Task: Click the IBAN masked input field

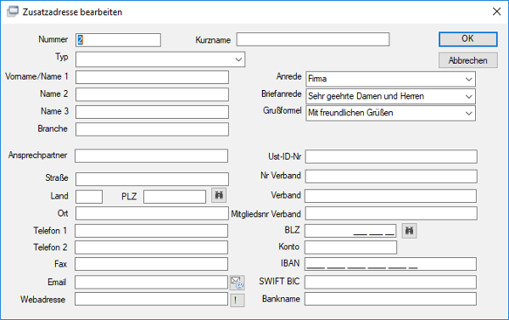Action: tap(390, 264)
